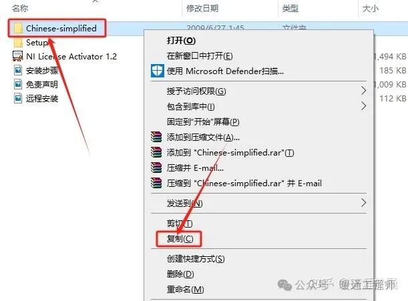Select the Setup folder icon
Image resolution: width=408 pixels, height=301 pixels.
click(18, 43)
